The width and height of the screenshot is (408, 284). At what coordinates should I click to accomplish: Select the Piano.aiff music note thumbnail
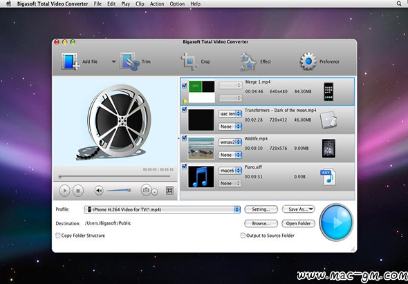coord(201,177)
